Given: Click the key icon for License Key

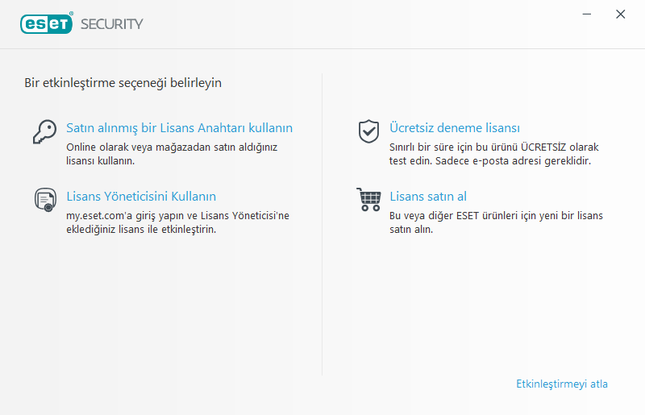Looking at the screenshot, I should click(44, 131).
